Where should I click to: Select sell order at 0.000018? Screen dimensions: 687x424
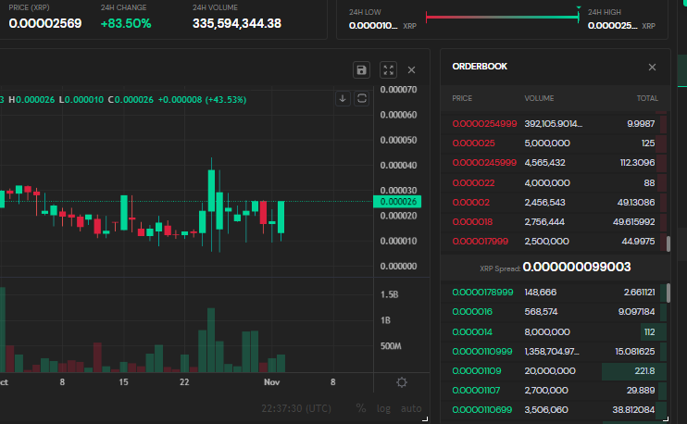[554, 222]
